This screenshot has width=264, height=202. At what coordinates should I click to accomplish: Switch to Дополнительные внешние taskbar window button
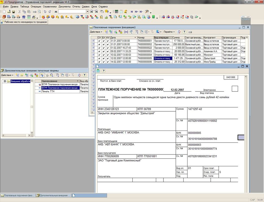54,196
